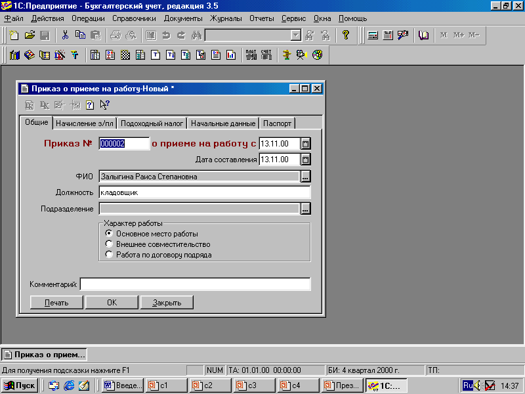Open file using the folder icon
Viewport: 525px width, 394px height.
click(x=30, y=35)
